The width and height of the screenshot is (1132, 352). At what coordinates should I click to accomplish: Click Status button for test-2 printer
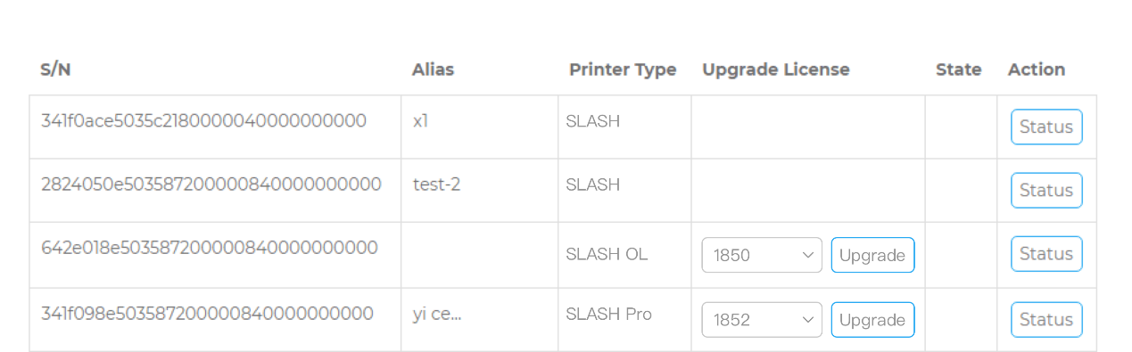1046,191
